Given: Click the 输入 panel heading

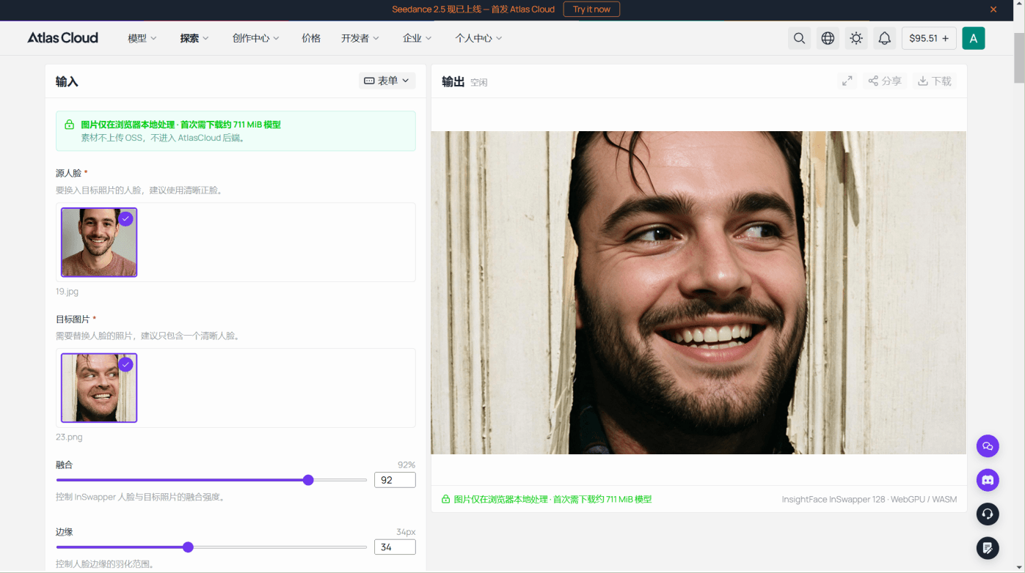Looking at the screenshot, I should click(67, 81).
